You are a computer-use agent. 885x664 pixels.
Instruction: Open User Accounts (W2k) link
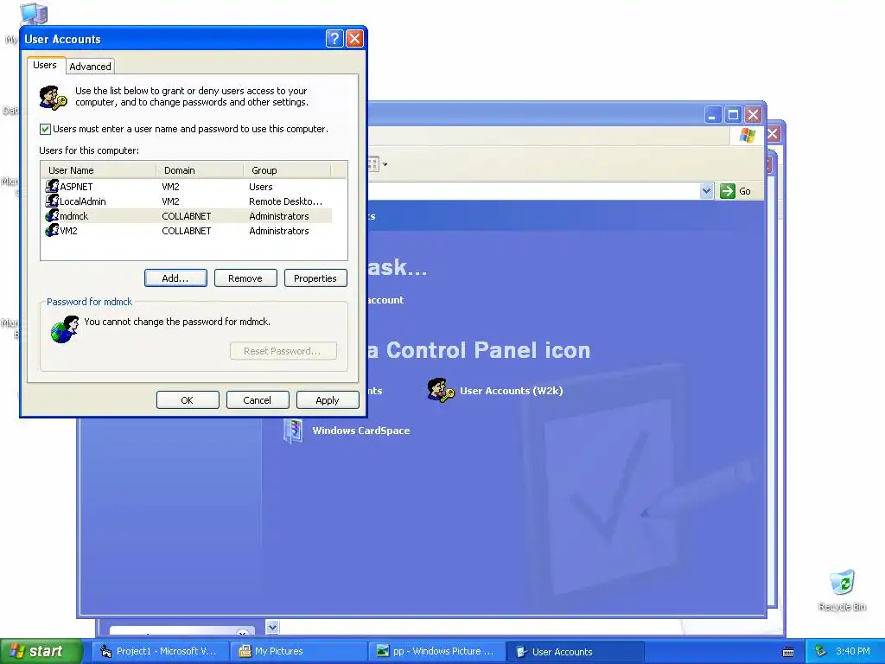click(x=512, y=391)
